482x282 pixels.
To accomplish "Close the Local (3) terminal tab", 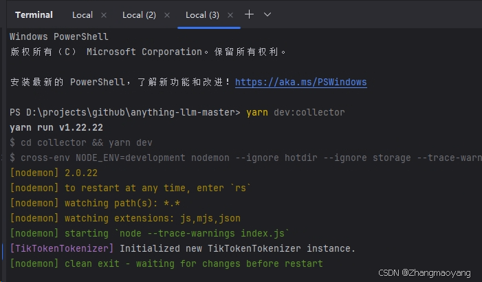I will (230, 15).
